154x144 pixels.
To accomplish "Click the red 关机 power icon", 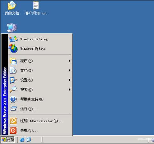I will coord(13,130).
